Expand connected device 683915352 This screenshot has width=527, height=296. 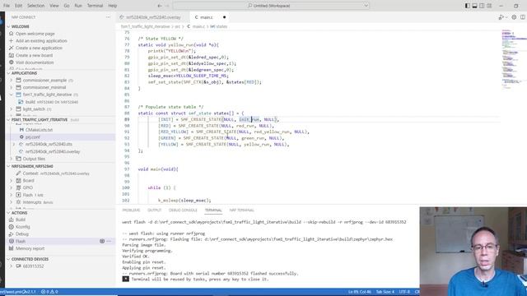12,266
